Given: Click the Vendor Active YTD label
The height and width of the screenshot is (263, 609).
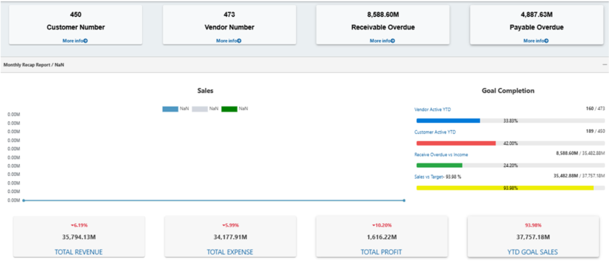Looking at the screenshot, I should 432,109.
